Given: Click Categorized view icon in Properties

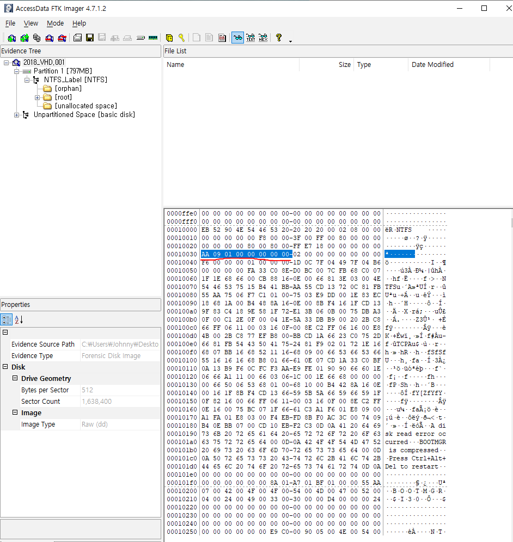Looking at the screenshot, I should 6,319.
